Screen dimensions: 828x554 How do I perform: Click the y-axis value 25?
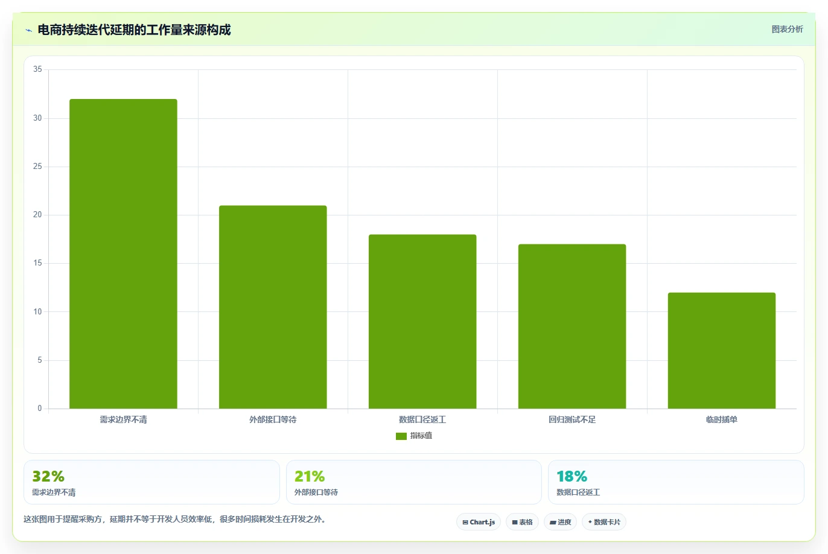(x=38, y=167)
